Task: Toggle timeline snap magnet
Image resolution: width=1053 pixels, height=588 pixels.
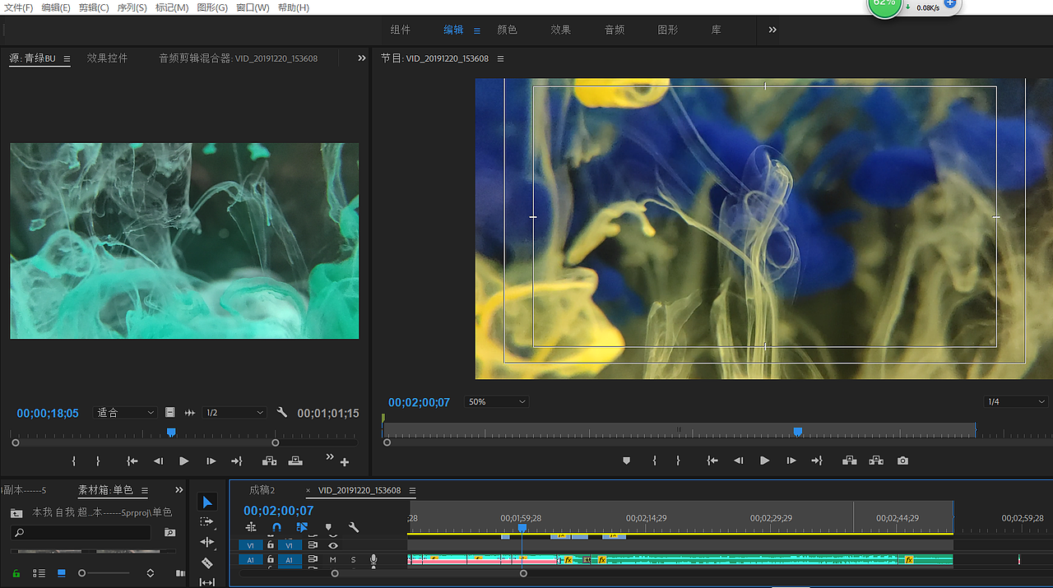Action: pos(276,527)
